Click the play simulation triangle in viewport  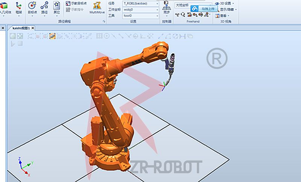click(13, 44)
